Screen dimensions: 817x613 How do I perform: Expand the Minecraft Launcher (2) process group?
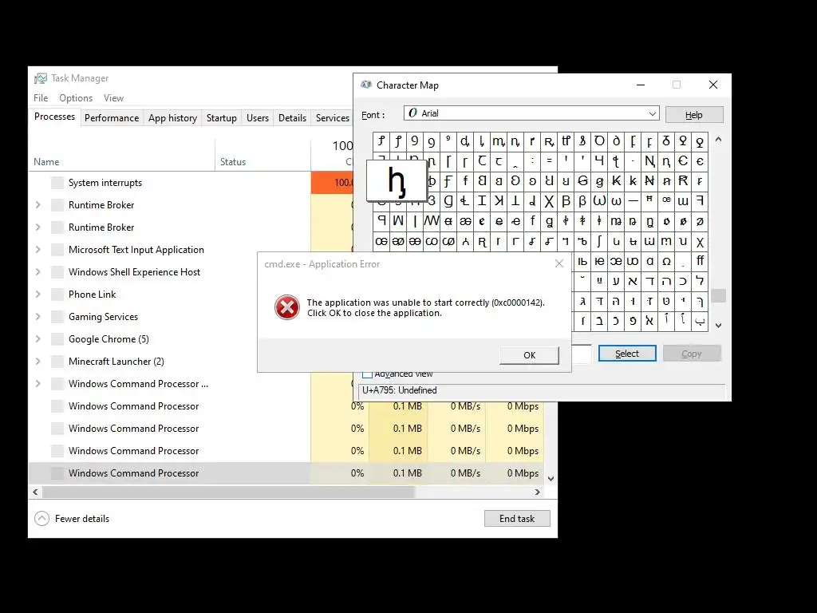click(x=38, y=362)
